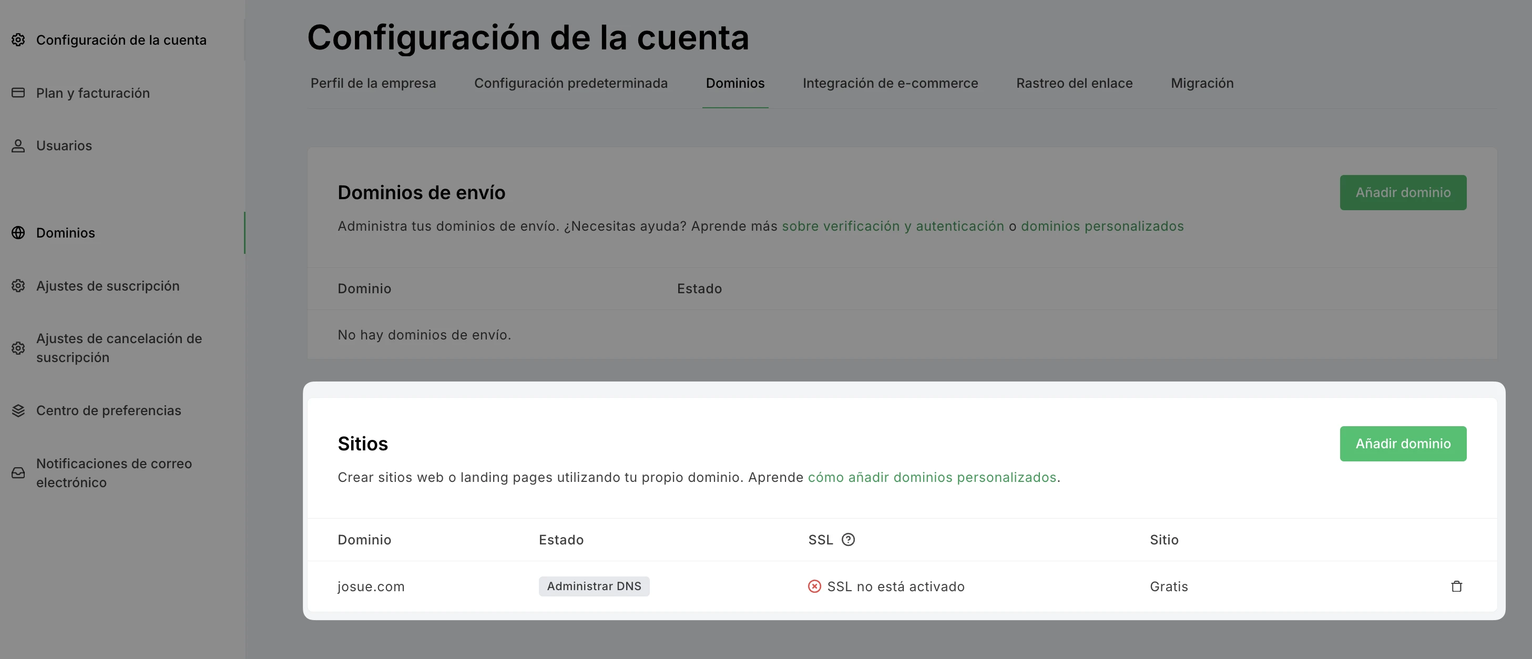Image resolution: width=1532 pixels, height=659 pixels.
Task: Open Integración de e-commerce tab
Action: click(890, 83)
